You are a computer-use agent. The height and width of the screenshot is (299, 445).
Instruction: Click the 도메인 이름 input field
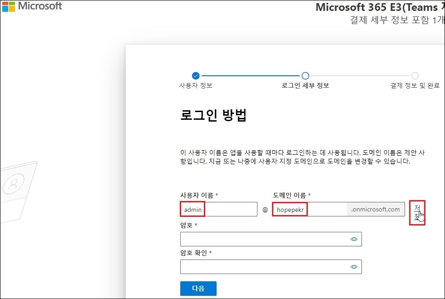pos(310,209)
